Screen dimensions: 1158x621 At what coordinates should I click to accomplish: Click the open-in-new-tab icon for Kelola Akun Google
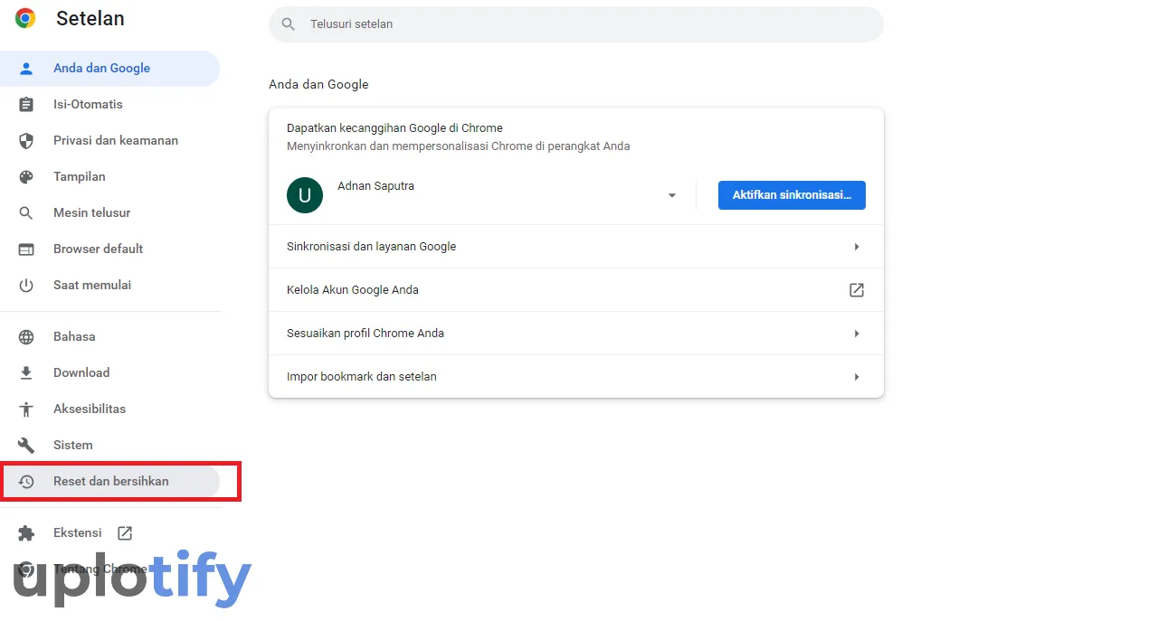856,289
